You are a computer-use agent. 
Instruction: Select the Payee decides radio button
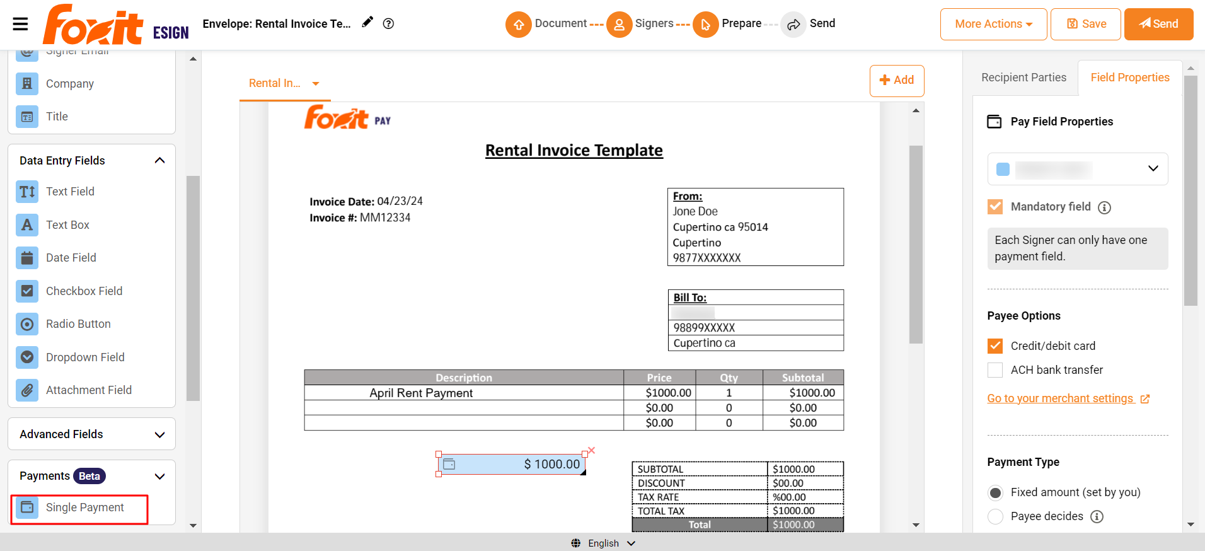tap(995, 517)
